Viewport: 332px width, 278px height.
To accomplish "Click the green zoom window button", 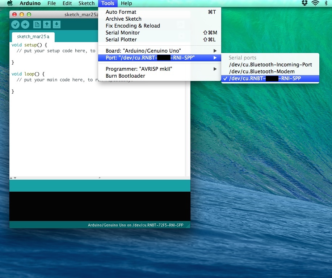I will [29, 15].
